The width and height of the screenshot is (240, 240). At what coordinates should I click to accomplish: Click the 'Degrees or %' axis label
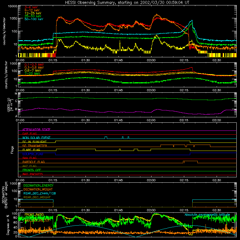point(8,225)
